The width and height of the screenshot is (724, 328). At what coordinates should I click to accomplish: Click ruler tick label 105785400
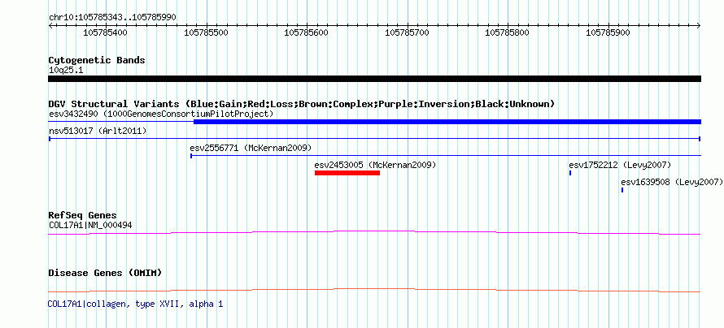click(x=105, y=32)
